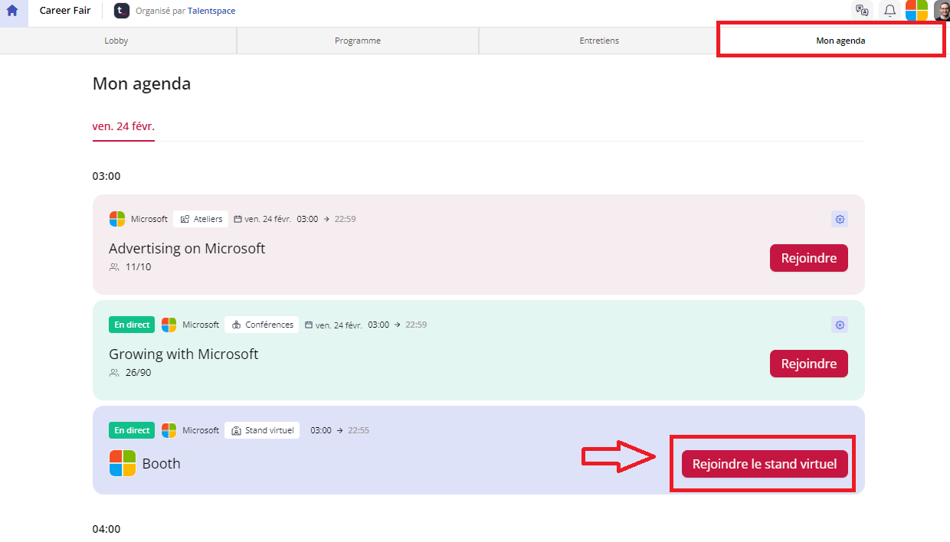Click attendees icon next to 26/90
This screenshot has width=950, height=542.
(x=114, y=373)
